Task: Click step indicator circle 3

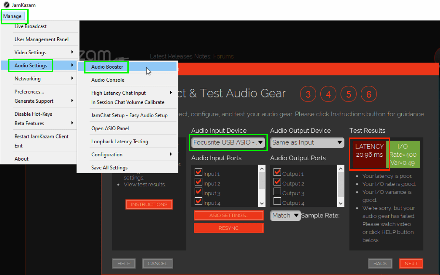Action: click(308, 94)
